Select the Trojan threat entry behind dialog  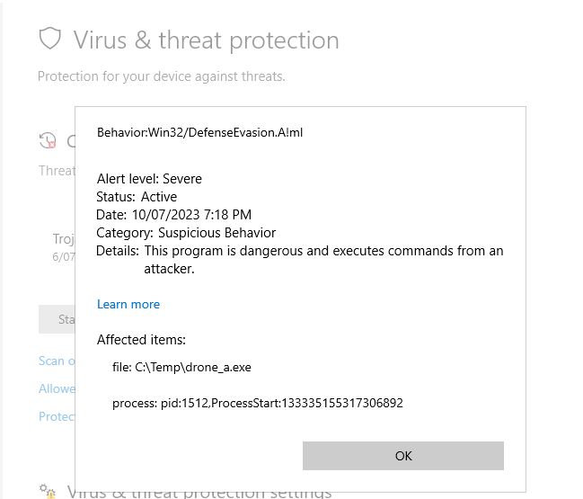63,238
